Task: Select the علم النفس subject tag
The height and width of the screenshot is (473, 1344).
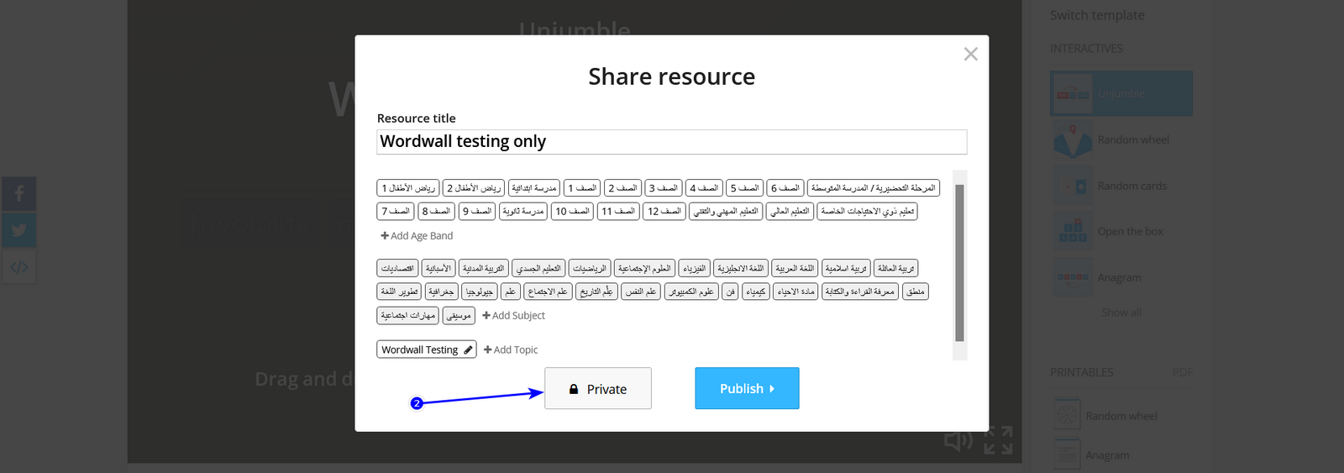Action: click(x=641, y=292)
